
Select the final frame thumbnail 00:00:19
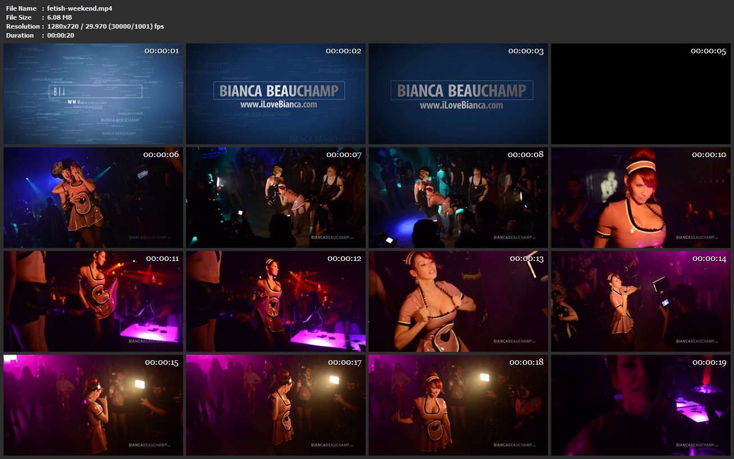pos(641,405)
